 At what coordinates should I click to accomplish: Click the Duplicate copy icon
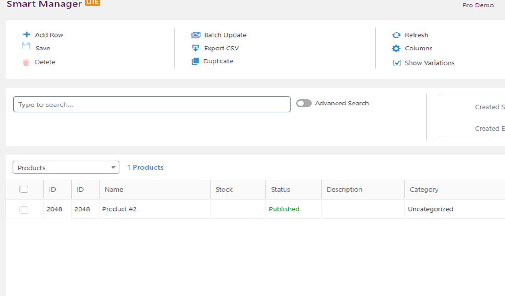195,61
